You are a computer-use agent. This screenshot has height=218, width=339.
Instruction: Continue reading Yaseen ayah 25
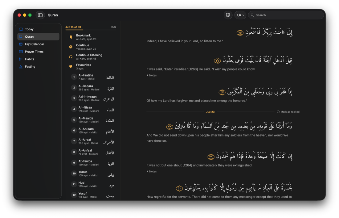point(91,47)
